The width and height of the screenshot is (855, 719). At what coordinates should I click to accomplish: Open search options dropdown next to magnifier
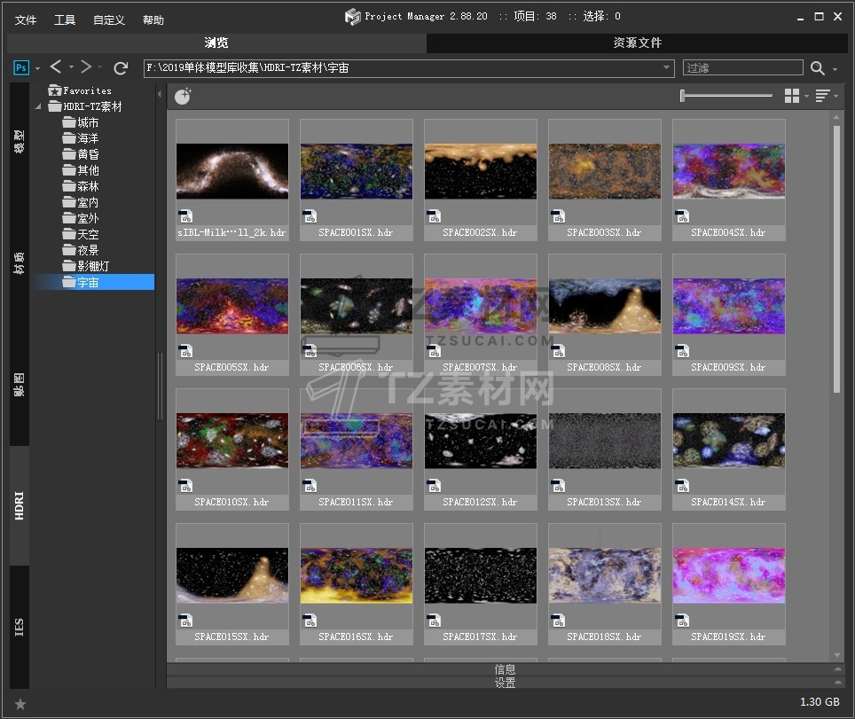[835, 69]
